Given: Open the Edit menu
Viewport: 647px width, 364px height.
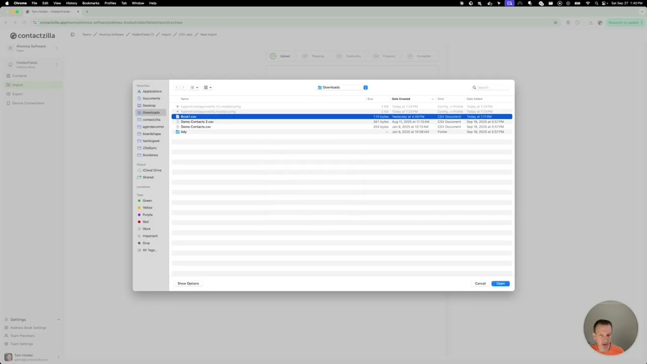Looking at the screenshot, I should pyautogui.click(x=45, y=3).
